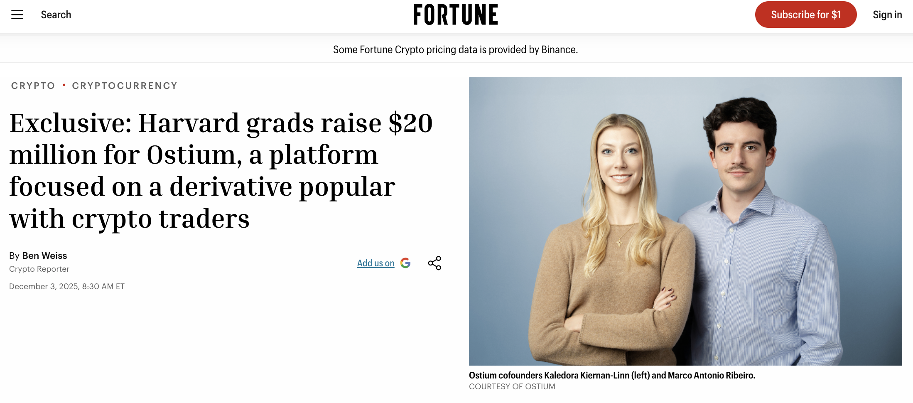Click the Google logo icon
This screenshot has width=913, height=403.
(405, 263)
